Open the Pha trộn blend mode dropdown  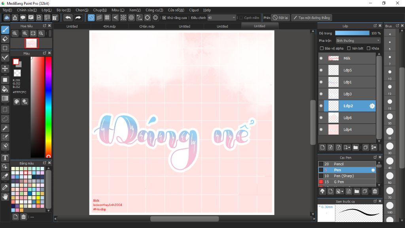pos(358,41)
